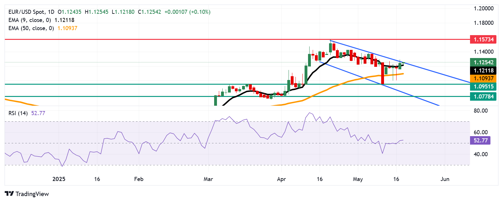Click the TradingView logo
The image size is (503, 202).
pos(27,194)
